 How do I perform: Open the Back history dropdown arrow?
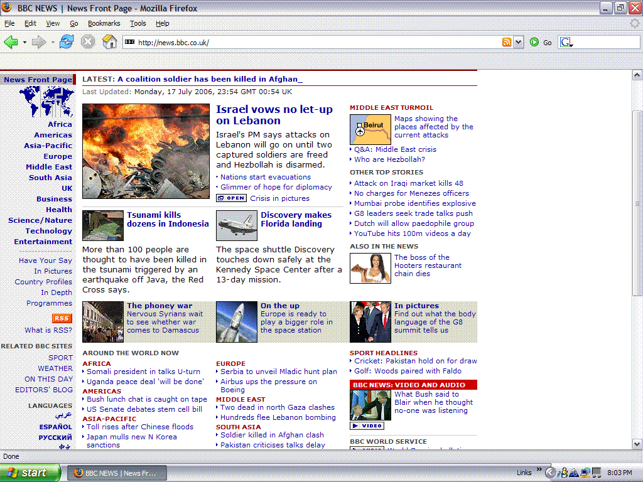(24, 42)
